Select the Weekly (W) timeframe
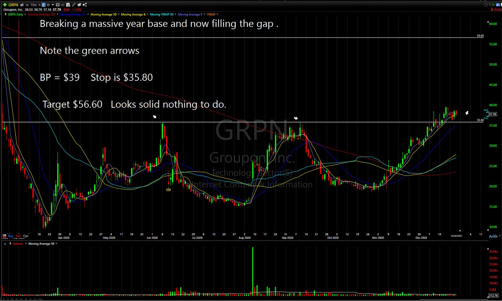Viewport: 502px width, 301px height. point(48,5)
